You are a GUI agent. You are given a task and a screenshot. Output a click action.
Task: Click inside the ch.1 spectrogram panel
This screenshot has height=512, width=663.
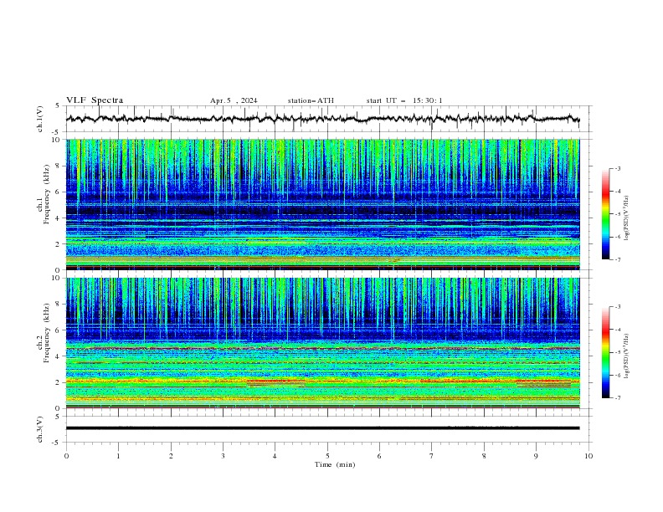[x=322, y=204]
